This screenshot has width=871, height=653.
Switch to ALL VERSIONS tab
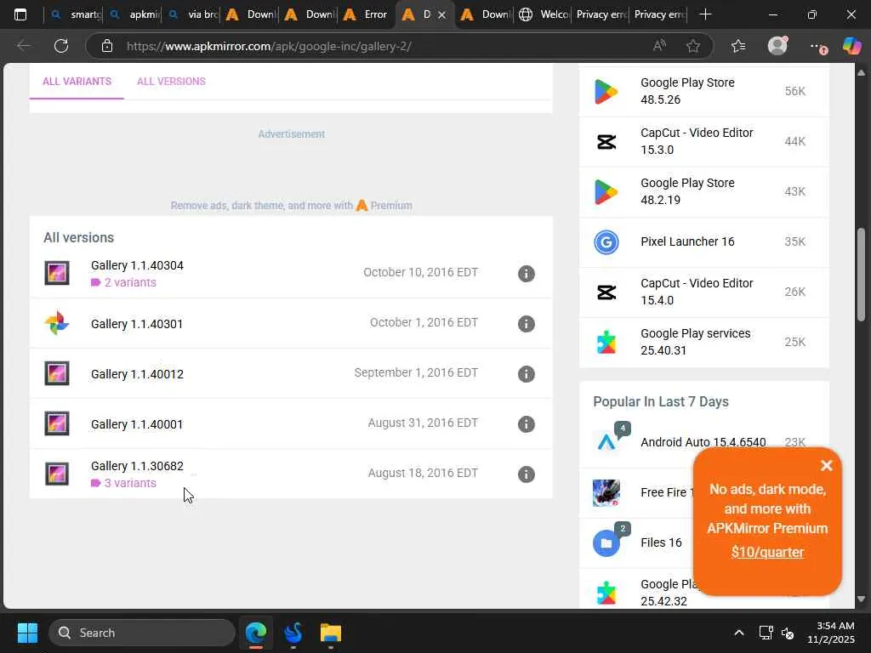coord(171,81)
